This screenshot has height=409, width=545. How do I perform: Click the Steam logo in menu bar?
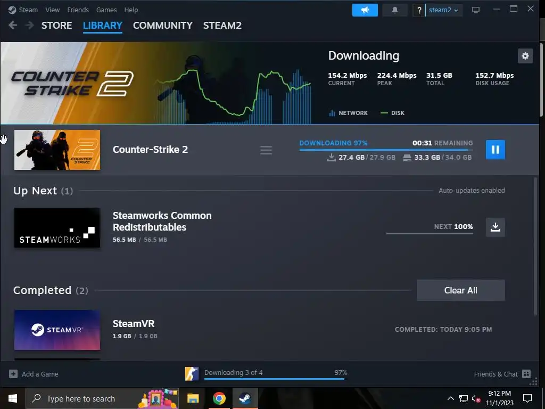(12, 10)
